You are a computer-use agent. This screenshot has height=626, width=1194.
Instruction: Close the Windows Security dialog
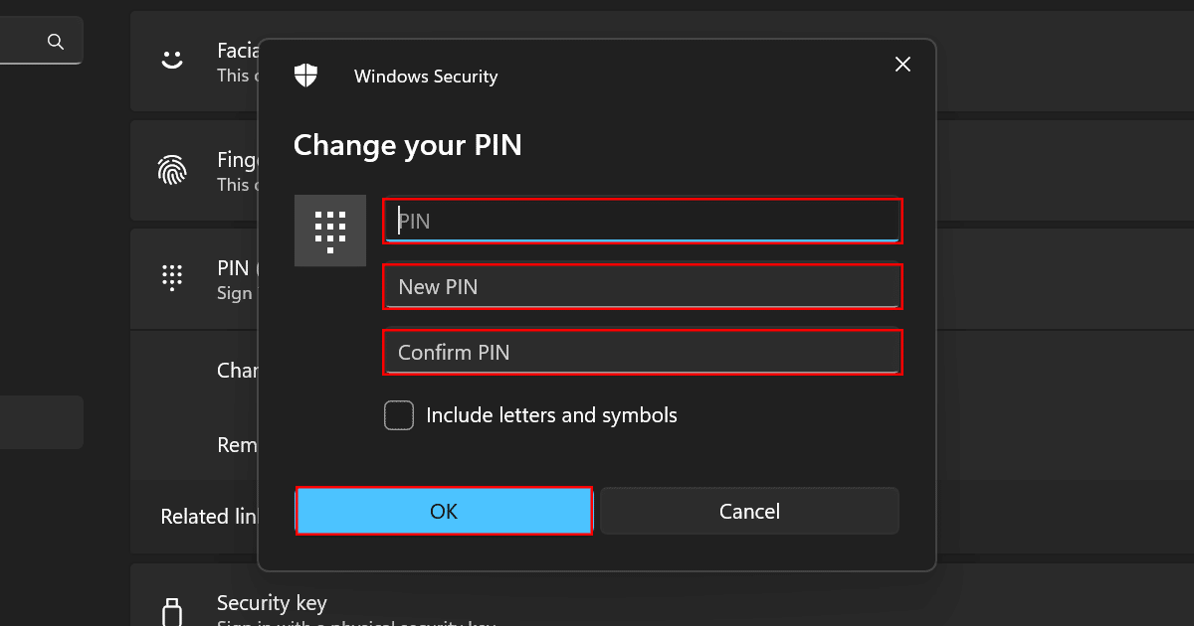tap(902, 65)
